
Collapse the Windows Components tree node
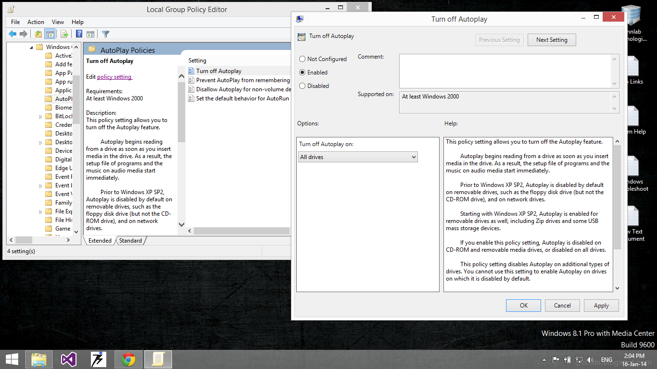pos(31,47)
